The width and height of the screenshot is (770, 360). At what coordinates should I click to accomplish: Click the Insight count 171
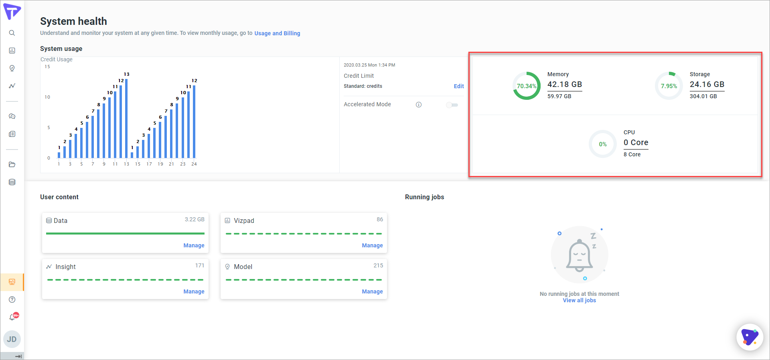tap(200, 265)
